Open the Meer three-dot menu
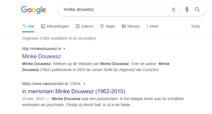The image size is (212, 114). pos(148,26)
